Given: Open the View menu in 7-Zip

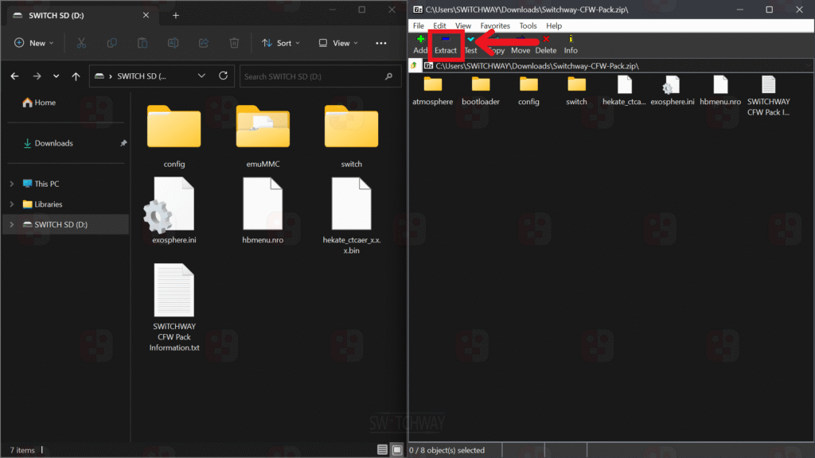Looking at the screenshot, I should (x=463, y=25).
